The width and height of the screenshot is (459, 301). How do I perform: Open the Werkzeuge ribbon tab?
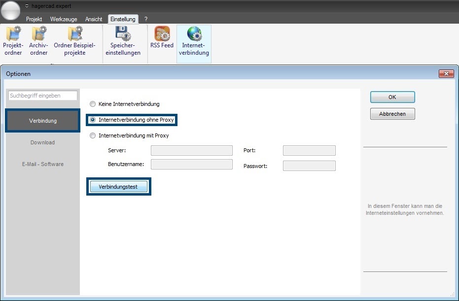tap(64, 19)
